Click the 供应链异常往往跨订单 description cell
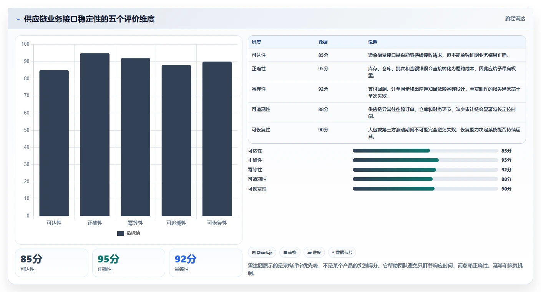The height and width of the screenshot is (292, 541). (x=444, y=113)
